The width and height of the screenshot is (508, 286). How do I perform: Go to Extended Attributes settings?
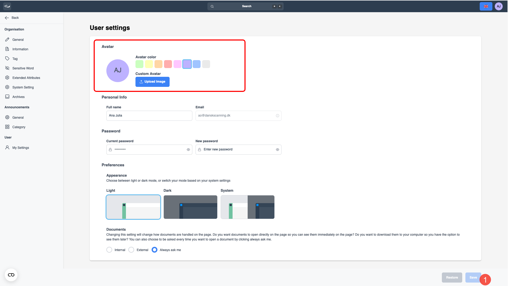pos(26,78)
